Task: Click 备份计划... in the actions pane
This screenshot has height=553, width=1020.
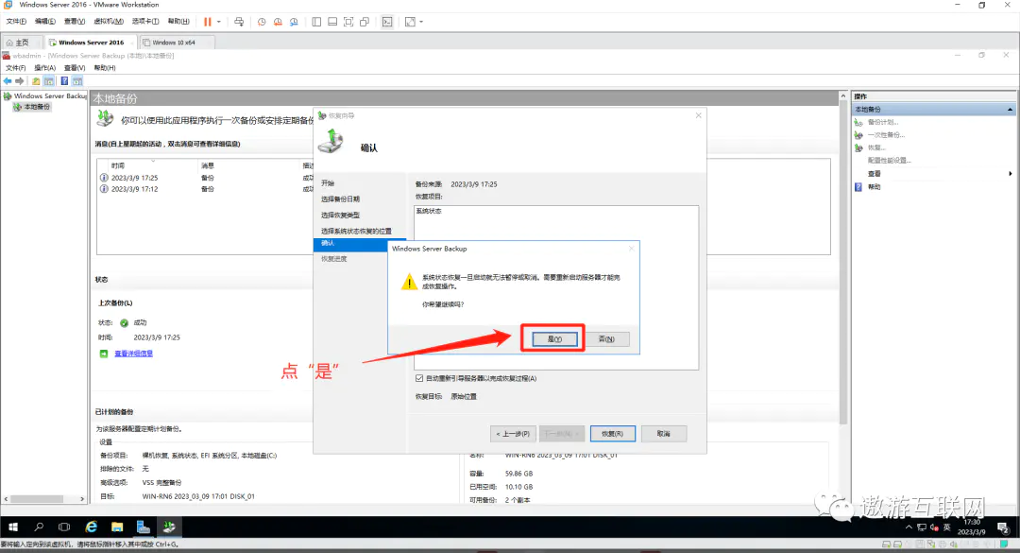Action: click(x=883, y=122)
